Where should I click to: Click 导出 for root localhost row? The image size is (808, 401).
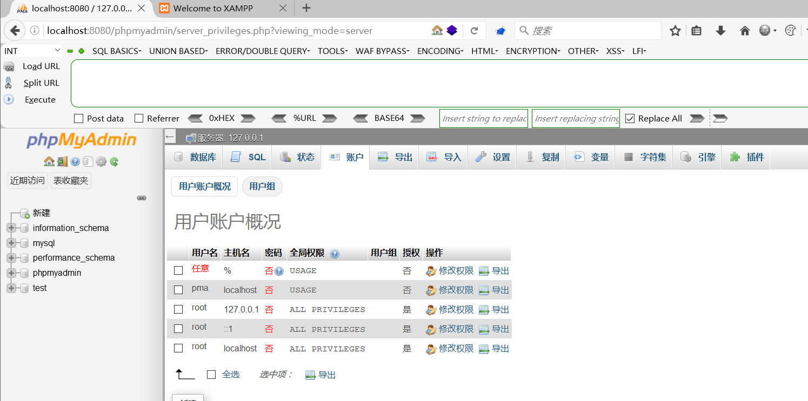(494, 348)
